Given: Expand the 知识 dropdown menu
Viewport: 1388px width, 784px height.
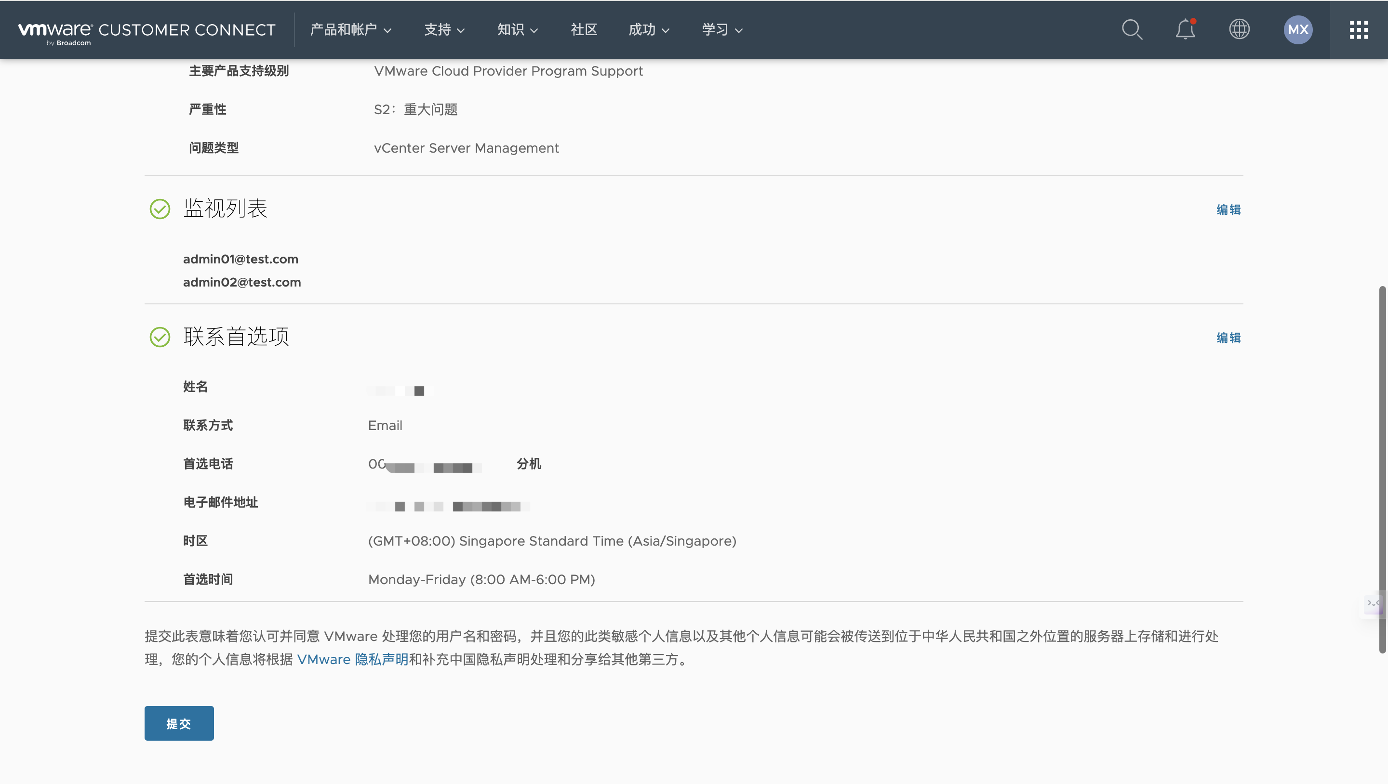Looking at the screenshot, I should (518, 29).
